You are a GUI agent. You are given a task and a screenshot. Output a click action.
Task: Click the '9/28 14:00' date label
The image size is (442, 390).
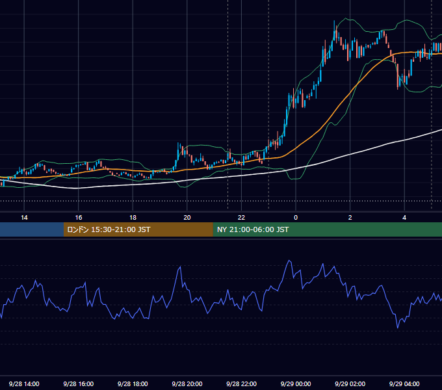point(24,383)
